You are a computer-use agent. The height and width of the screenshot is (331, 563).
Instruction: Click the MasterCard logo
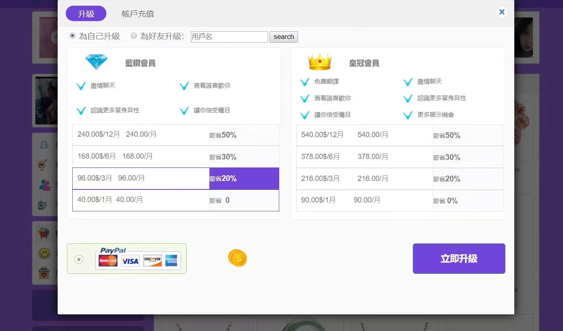[108, 260]
